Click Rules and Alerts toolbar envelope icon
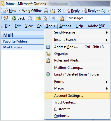Viewport: 111px width, 121px height. coord(62,18)
